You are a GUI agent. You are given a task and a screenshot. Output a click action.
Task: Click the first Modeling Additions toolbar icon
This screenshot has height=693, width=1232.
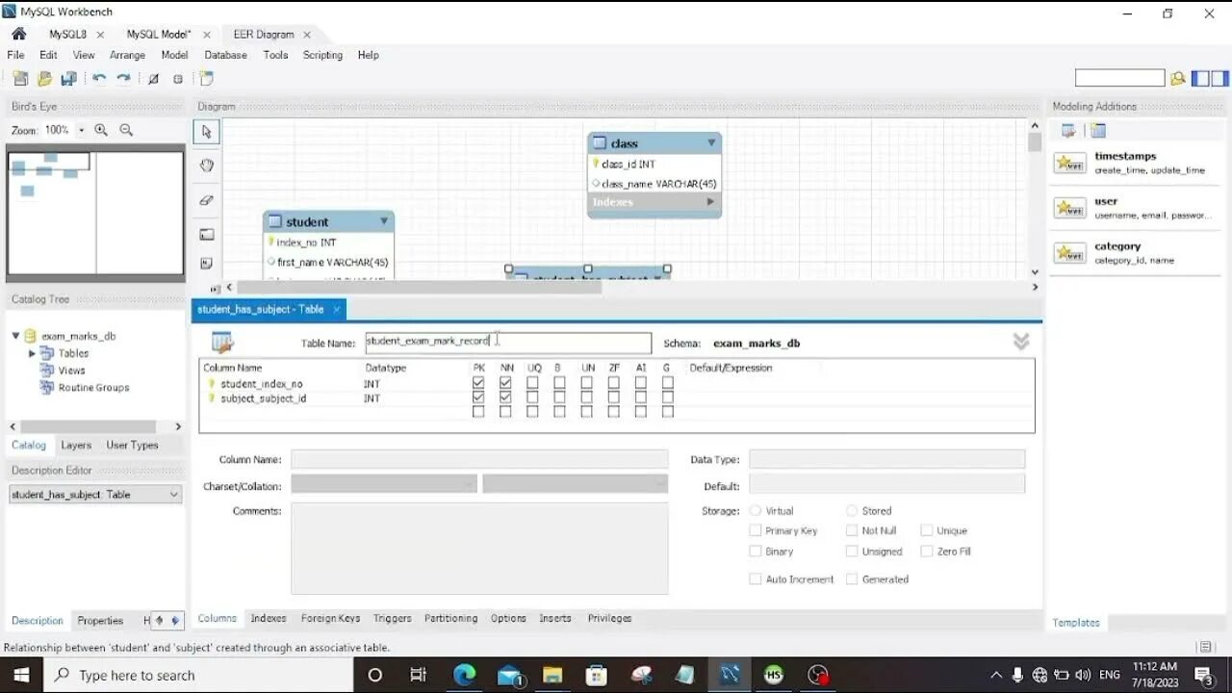1068,131
